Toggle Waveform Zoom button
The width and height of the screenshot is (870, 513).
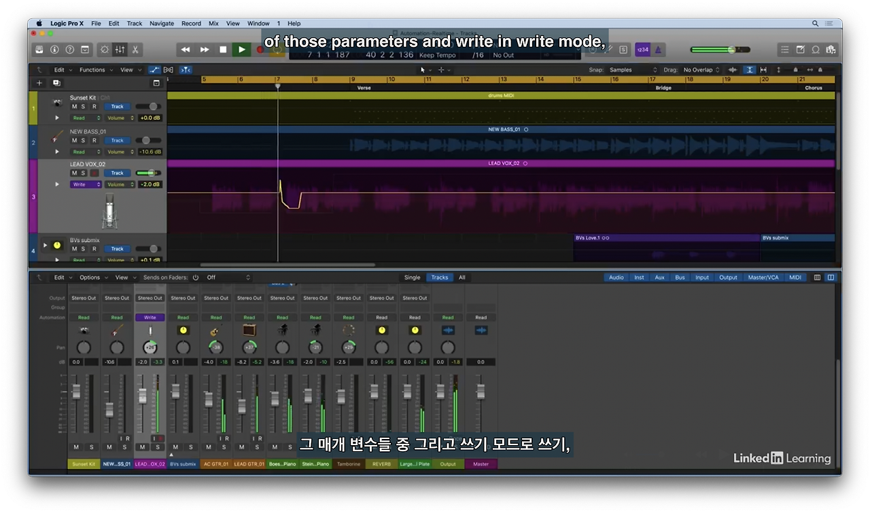[733, 70]
